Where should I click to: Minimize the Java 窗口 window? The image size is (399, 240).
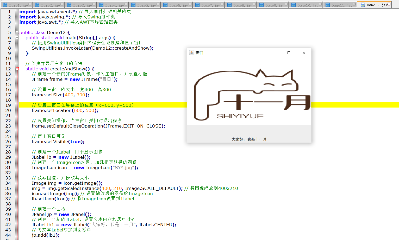274,53
